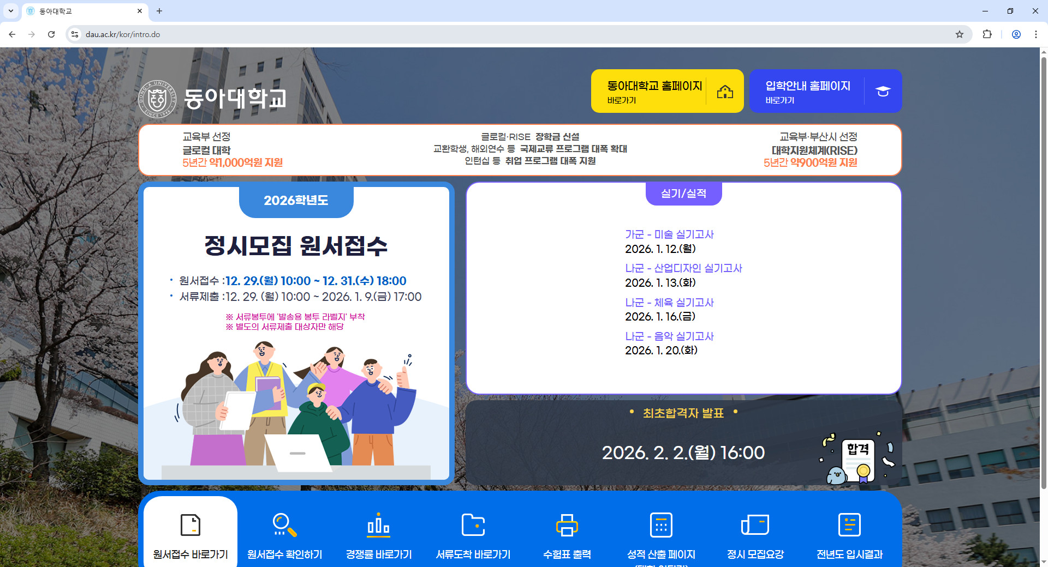The height and width of the screenshot is (567, 1048).
Task: Click the 나군 - 음악 실기고사 link
Action: pyautogui.click(x=669, y=336)
